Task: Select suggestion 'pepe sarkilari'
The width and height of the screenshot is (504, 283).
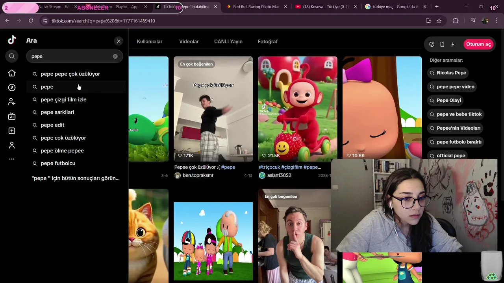Action: (x=76, y=112)
